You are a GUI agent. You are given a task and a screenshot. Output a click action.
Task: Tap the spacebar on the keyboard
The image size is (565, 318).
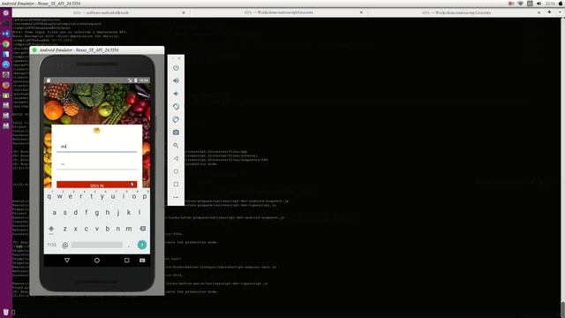[x=97, y=245]
